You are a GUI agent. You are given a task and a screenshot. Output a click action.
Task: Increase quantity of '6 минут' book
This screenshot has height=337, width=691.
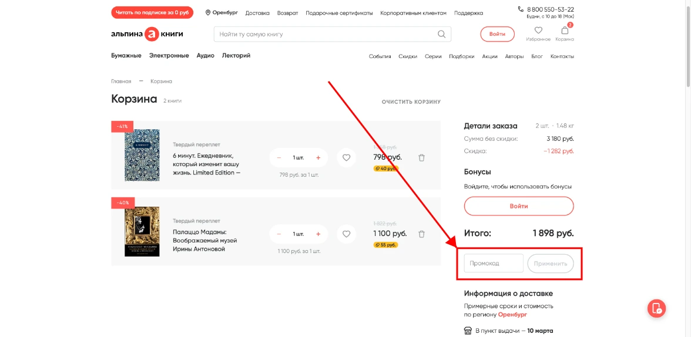318,157
